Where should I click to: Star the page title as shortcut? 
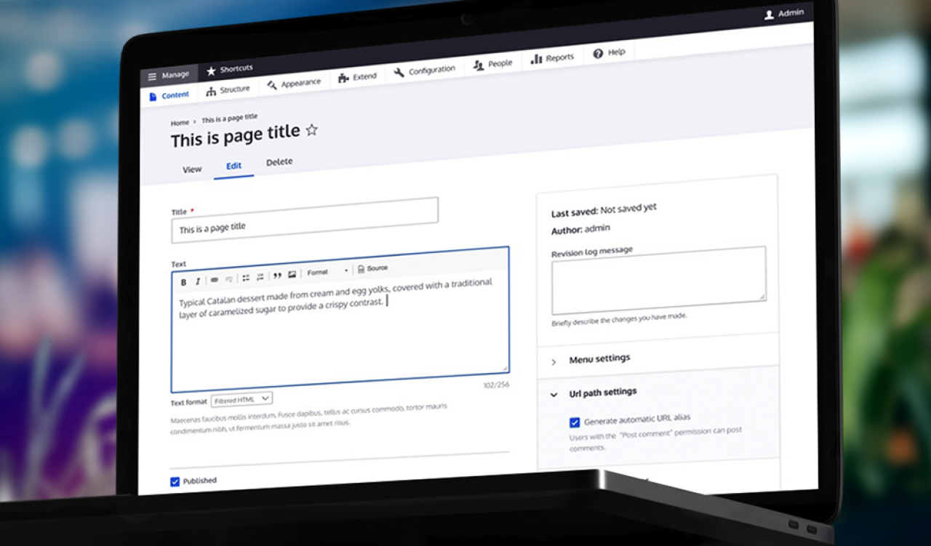[x=312, y=130]
